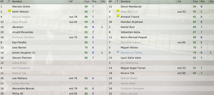Click the T column header in right table
The image size is (214, 95).
point(117,2)
